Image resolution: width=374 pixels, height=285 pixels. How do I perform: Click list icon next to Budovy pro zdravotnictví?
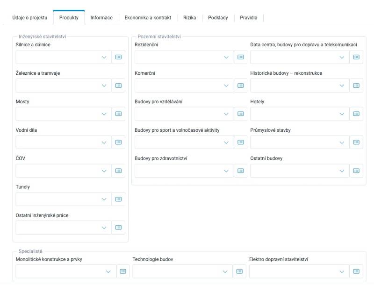240,171
